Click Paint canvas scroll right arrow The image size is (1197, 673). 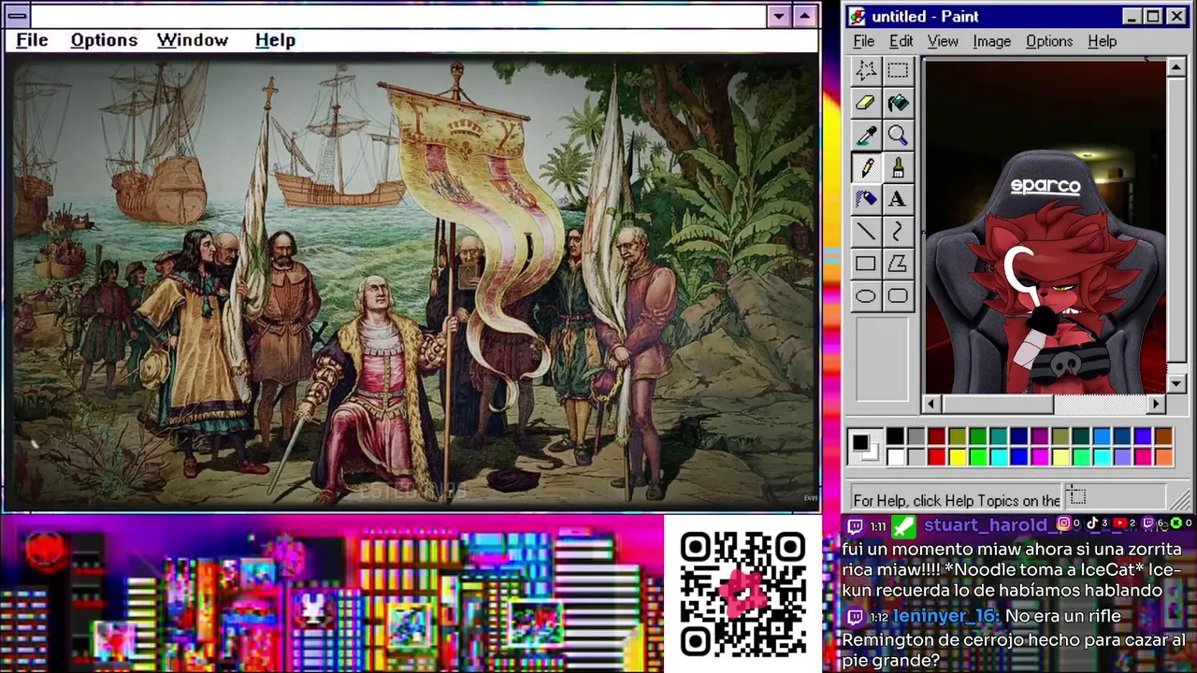[x=1157, y=404]
